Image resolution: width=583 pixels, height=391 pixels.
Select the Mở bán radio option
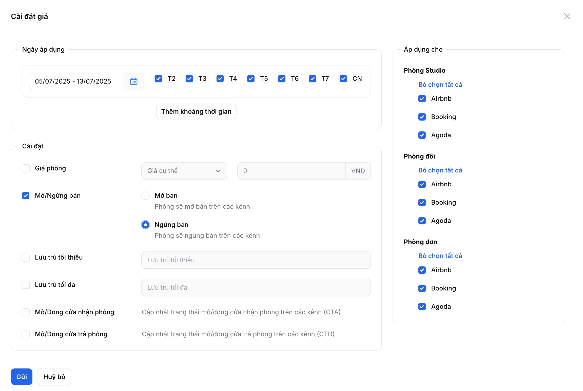point(145,195)
